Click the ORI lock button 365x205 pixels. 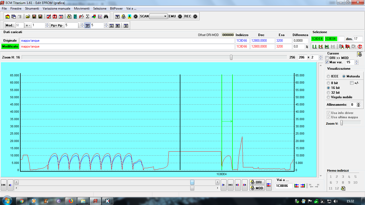coord(257,182)
